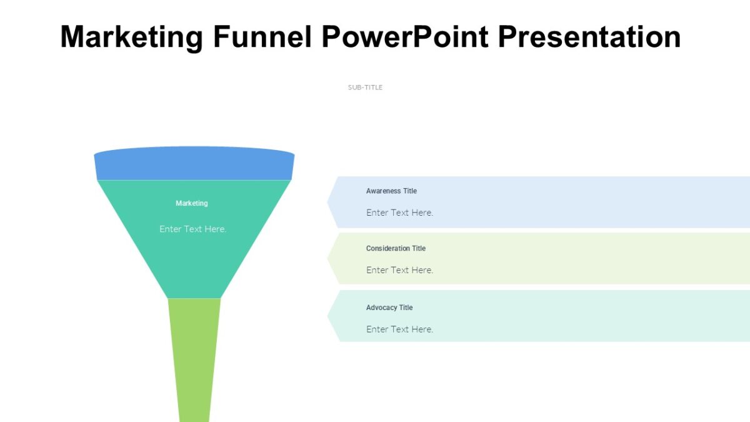Select the arrow notch on Consideration banner
Image resolution: width=750 pixels, height=422 pixels.
click(x=332, y=259)
